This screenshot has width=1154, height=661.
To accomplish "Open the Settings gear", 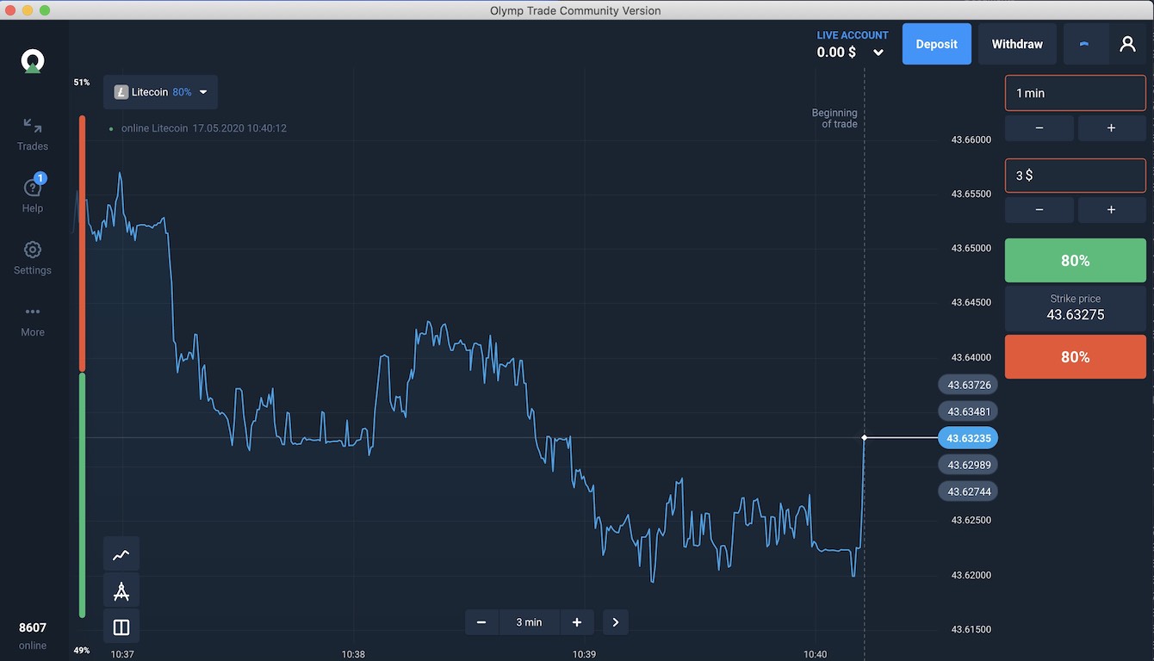I will click(x=33, y=257).
